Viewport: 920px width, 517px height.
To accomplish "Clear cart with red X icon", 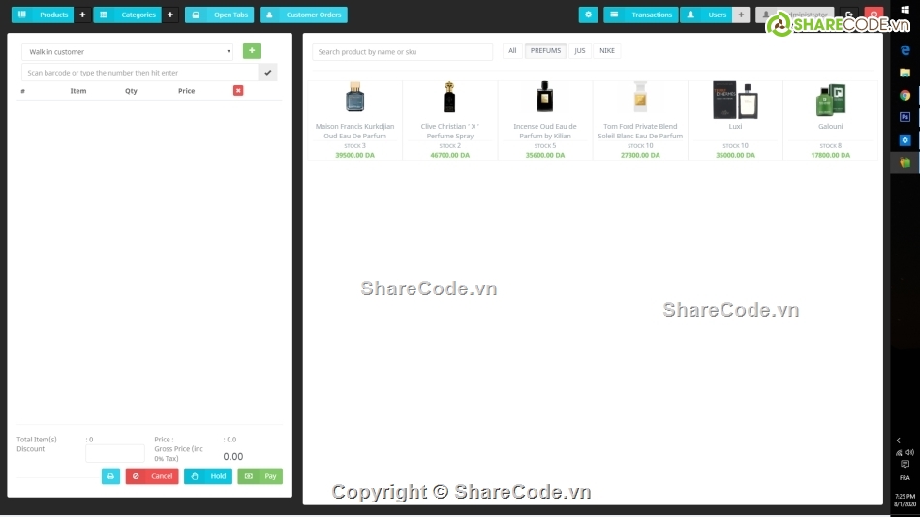I will click(238, 91).
